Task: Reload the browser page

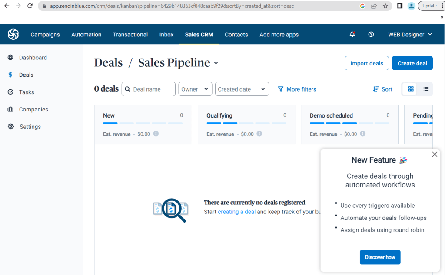Action: pyautogui.click(x=30, y=6)
